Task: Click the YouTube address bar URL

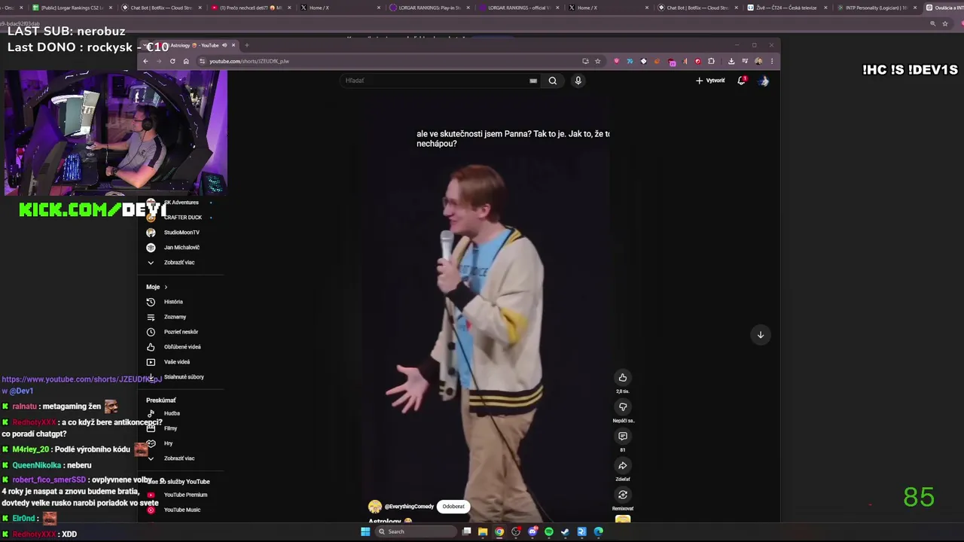Action: point(249,61)
